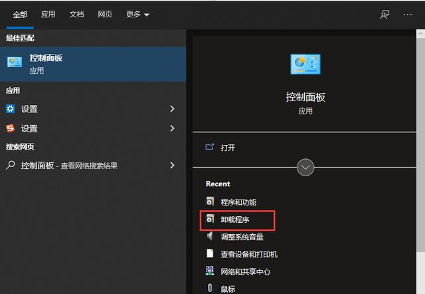Viewport: 425px width, 294px height.
Task: Expand the blue gear 设置 result arrow
Action: pos(172,109)
